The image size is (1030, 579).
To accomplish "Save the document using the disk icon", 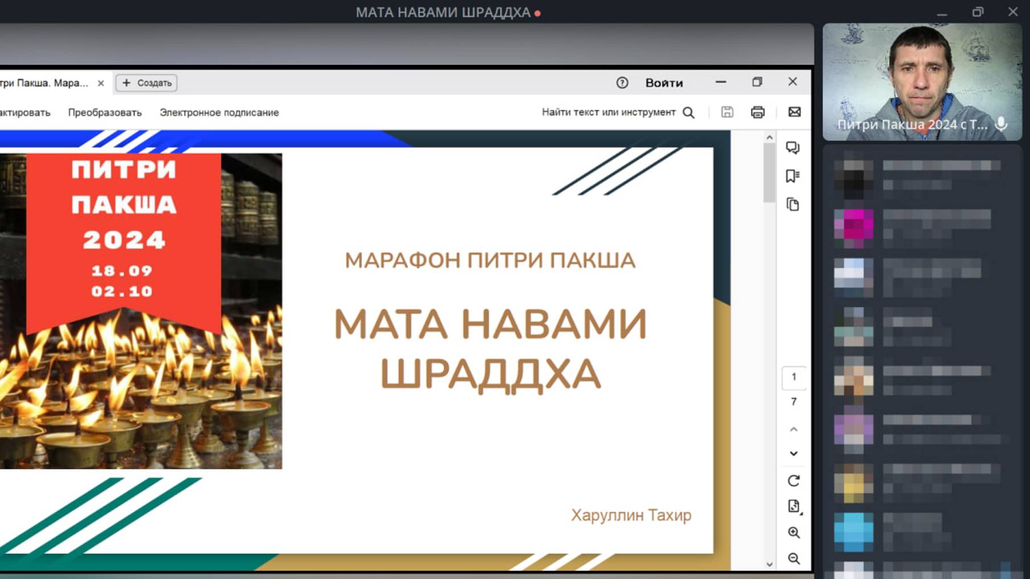I will (x=728, y=112).
